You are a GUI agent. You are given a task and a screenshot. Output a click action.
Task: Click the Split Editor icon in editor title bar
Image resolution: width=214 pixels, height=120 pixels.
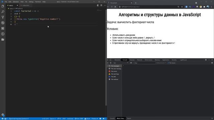tap(101, 5)
